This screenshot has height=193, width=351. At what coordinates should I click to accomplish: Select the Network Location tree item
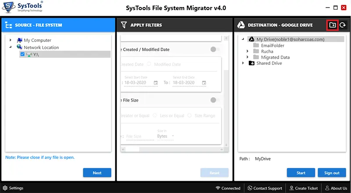tap(41, 47)
